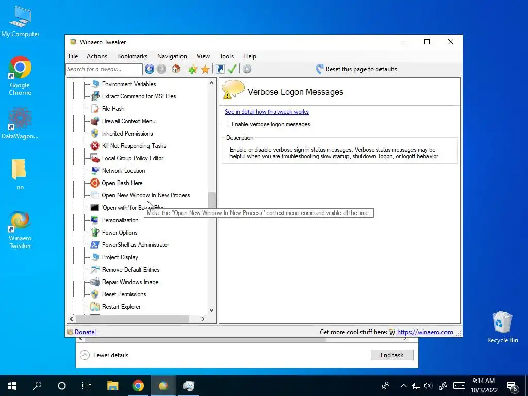The image size is (528, 396).
Task: Click the File Hash icon
Action: 95,109
